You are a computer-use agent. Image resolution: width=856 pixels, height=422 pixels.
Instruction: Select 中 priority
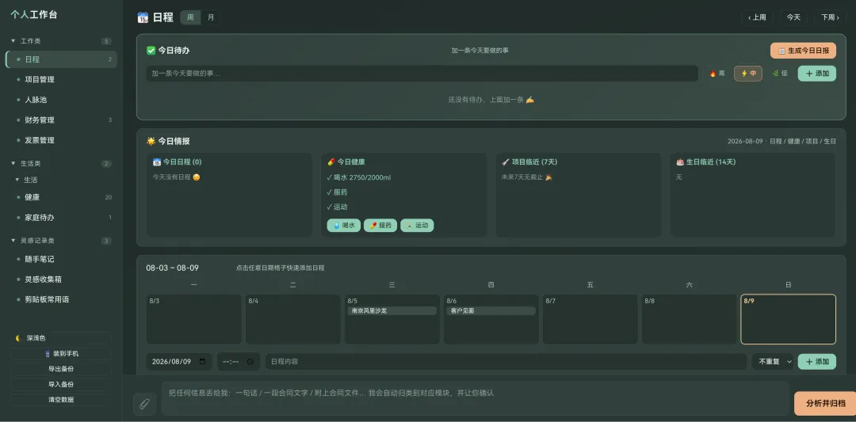point(748,74)
